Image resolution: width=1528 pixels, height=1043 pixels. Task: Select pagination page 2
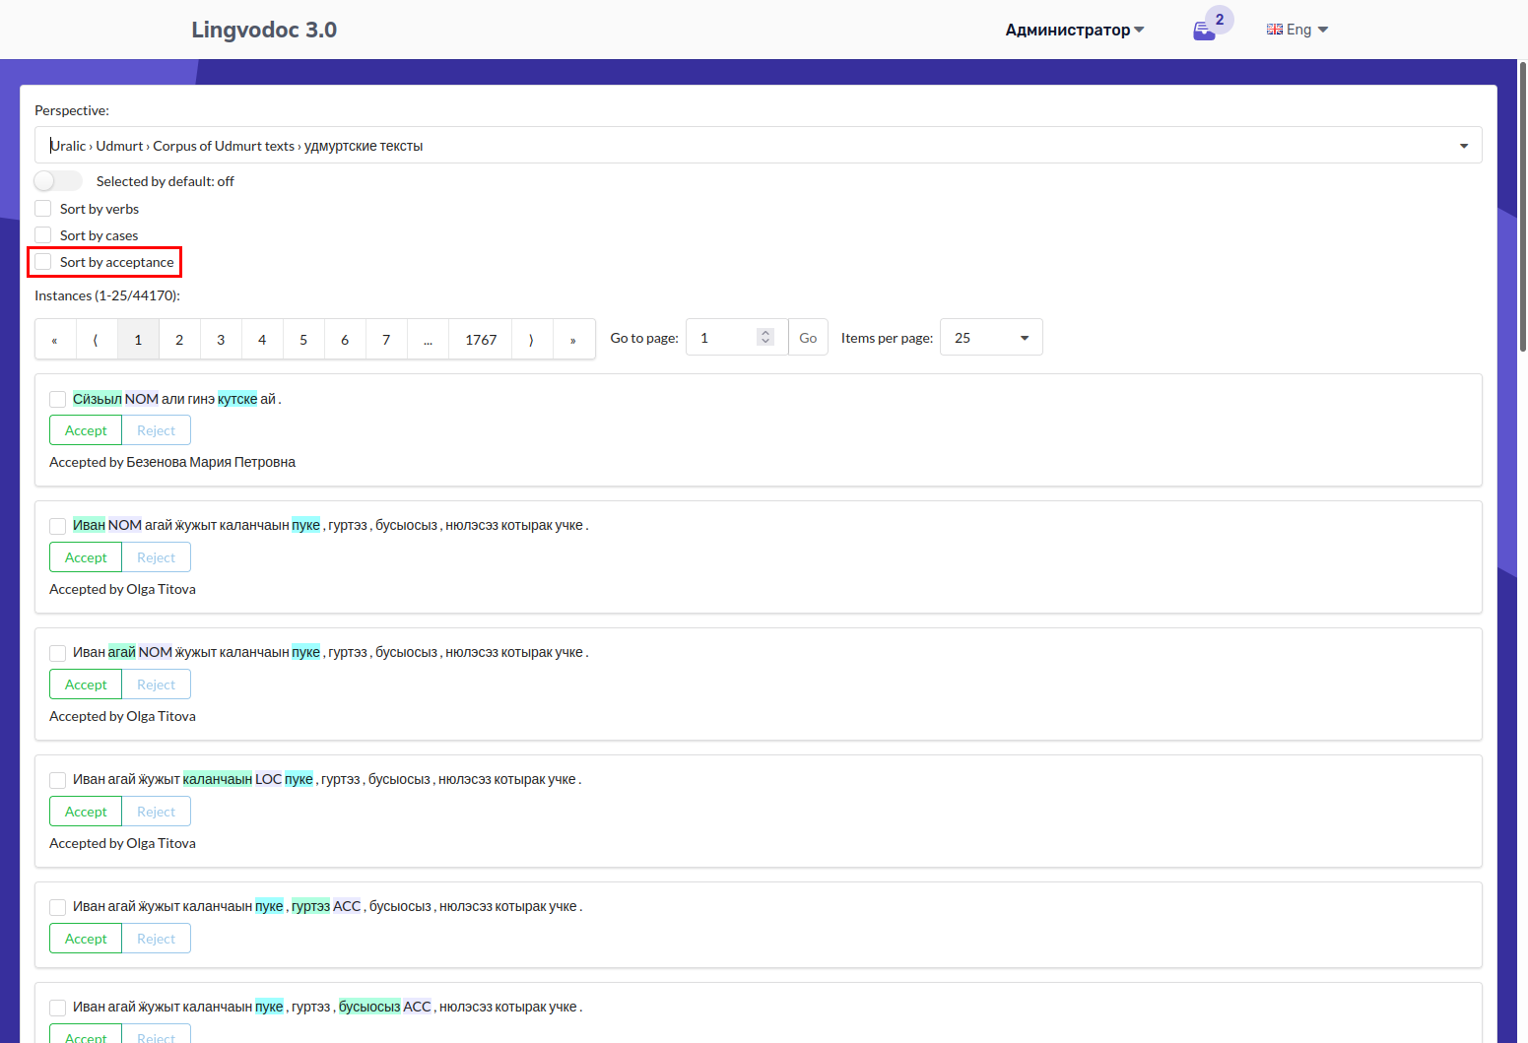point(179,339)
